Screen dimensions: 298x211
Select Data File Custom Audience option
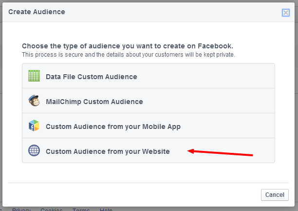pyautogui.click(x=149, y=76)
